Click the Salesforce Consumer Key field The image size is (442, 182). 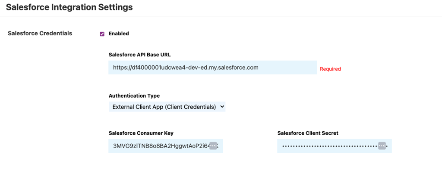tap(166, 146)
